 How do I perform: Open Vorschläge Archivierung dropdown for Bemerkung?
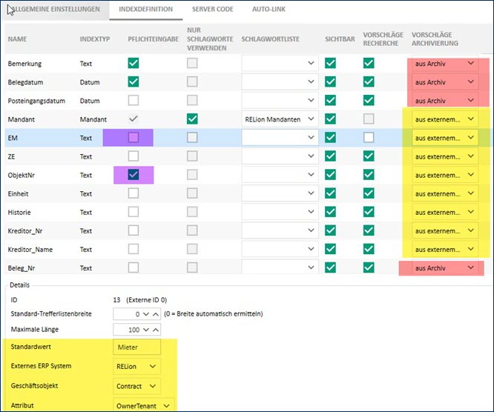point(470,64)
